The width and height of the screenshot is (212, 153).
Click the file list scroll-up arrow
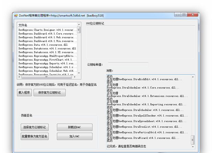(79, 24)
